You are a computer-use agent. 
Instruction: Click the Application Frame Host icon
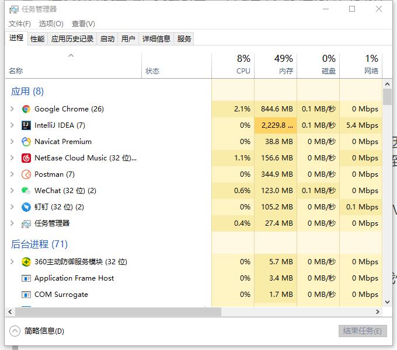[26, 278]
